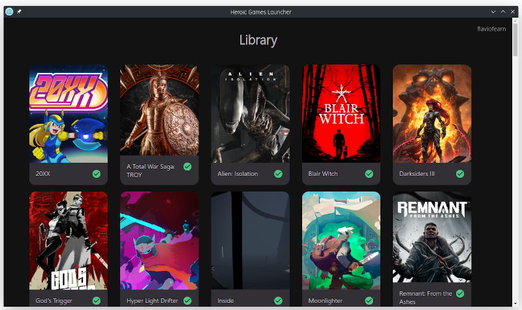
Task: Click the scrollbar down arrow
Action: pos(515,303)
